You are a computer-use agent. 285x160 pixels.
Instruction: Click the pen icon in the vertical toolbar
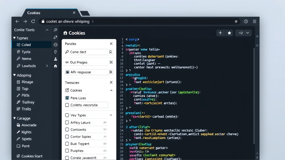click(55, 37)
